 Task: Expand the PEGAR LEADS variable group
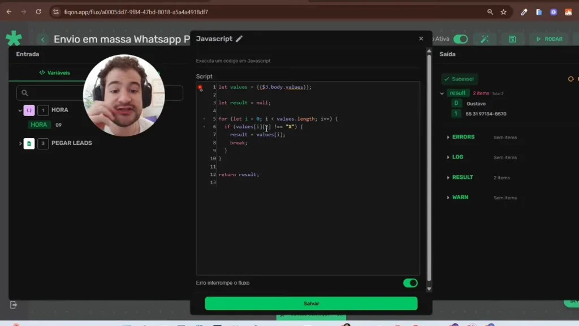pyautogui.click(x=20, y=144)
